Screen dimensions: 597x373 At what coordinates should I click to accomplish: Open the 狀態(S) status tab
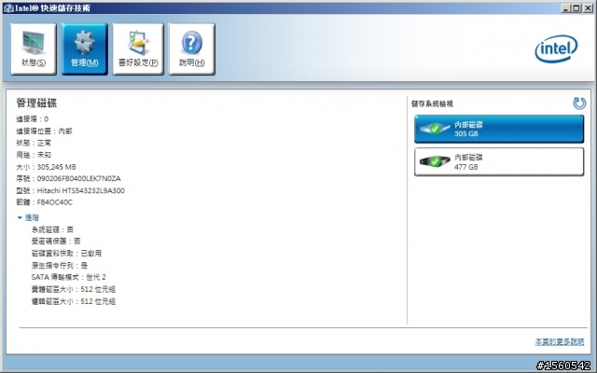point(34,48)
